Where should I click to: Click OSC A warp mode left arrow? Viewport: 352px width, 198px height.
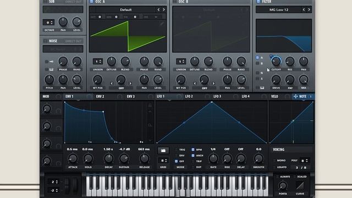(112, 83)
